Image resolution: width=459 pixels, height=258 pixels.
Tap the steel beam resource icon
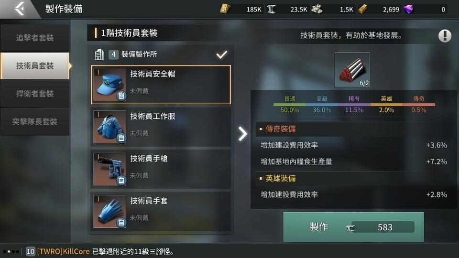click(271, 9)
